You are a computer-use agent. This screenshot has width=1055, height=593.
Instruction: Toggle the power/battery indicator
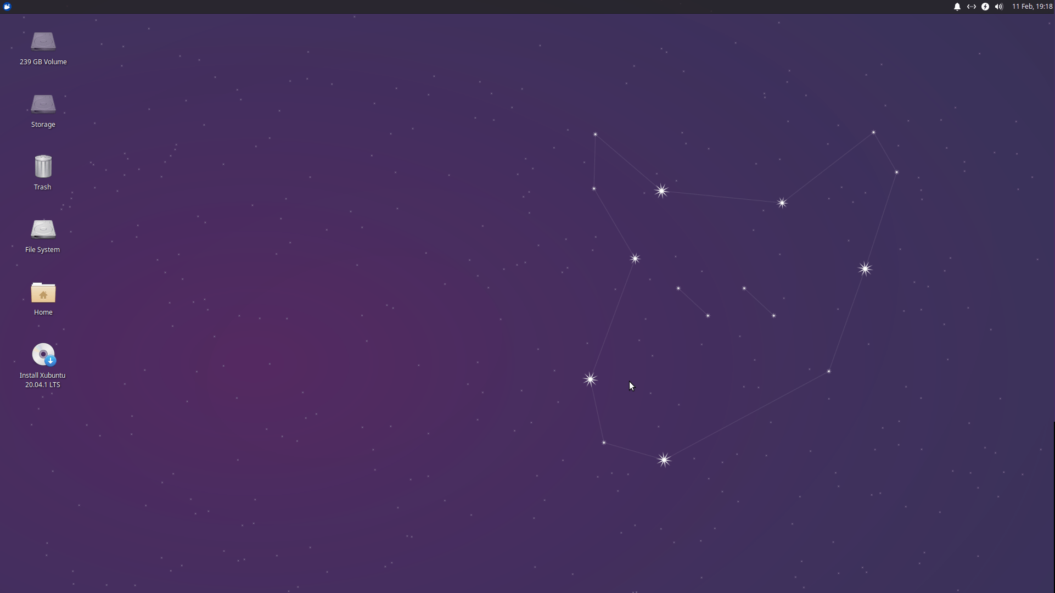point(985,7)
